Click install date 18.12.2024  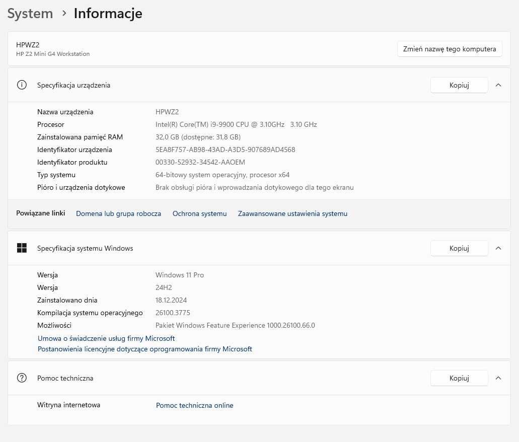click(x=171, y=300)
